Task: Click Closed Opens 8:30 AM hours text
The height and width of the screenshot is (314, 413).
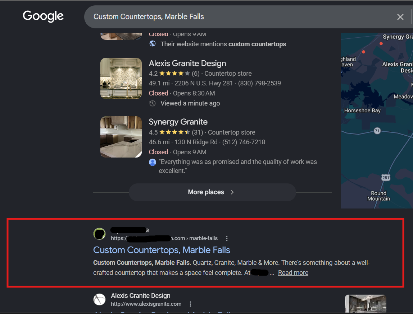Action: tap(182, 93)
